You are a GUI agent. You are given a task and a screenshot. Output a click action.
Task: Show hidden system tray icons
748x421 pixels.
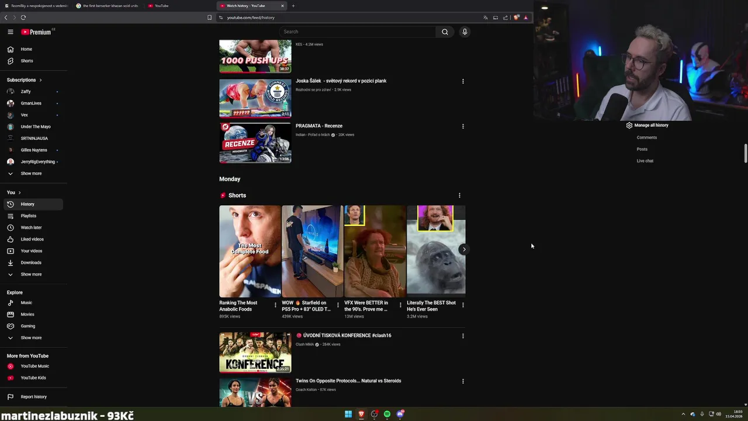[x=683, y=414]
